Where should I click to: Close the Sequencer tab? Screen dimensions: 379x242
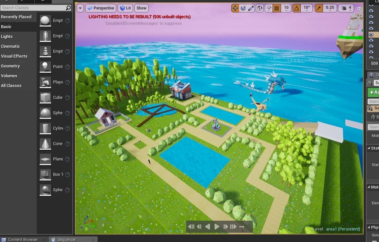coord(93,240)
